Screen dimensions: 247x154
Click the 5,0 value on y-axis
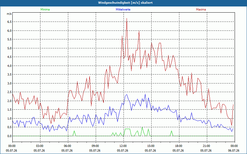click(10, 48)
